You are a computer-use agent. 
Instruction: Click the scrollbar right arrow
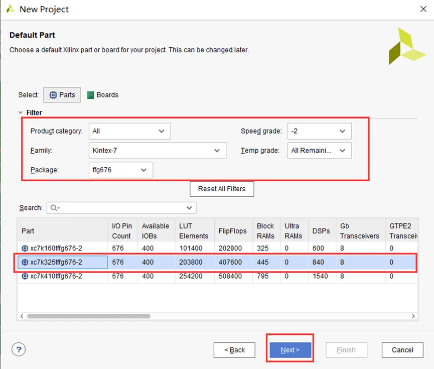[413, 316]
